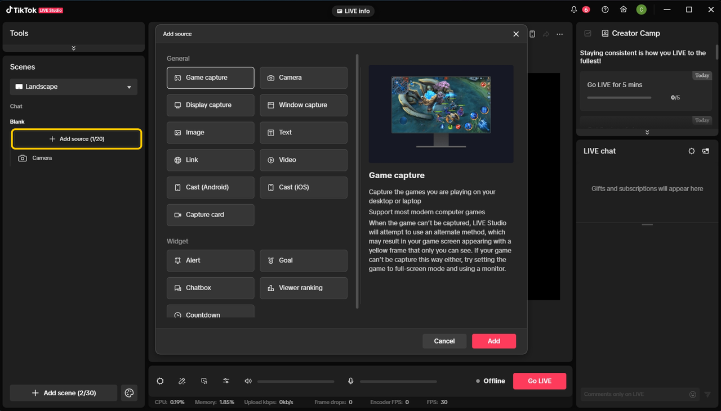Screen dimensions: 721x411
Task: Expand the Tools panel chevron
Action: (74, 48)
